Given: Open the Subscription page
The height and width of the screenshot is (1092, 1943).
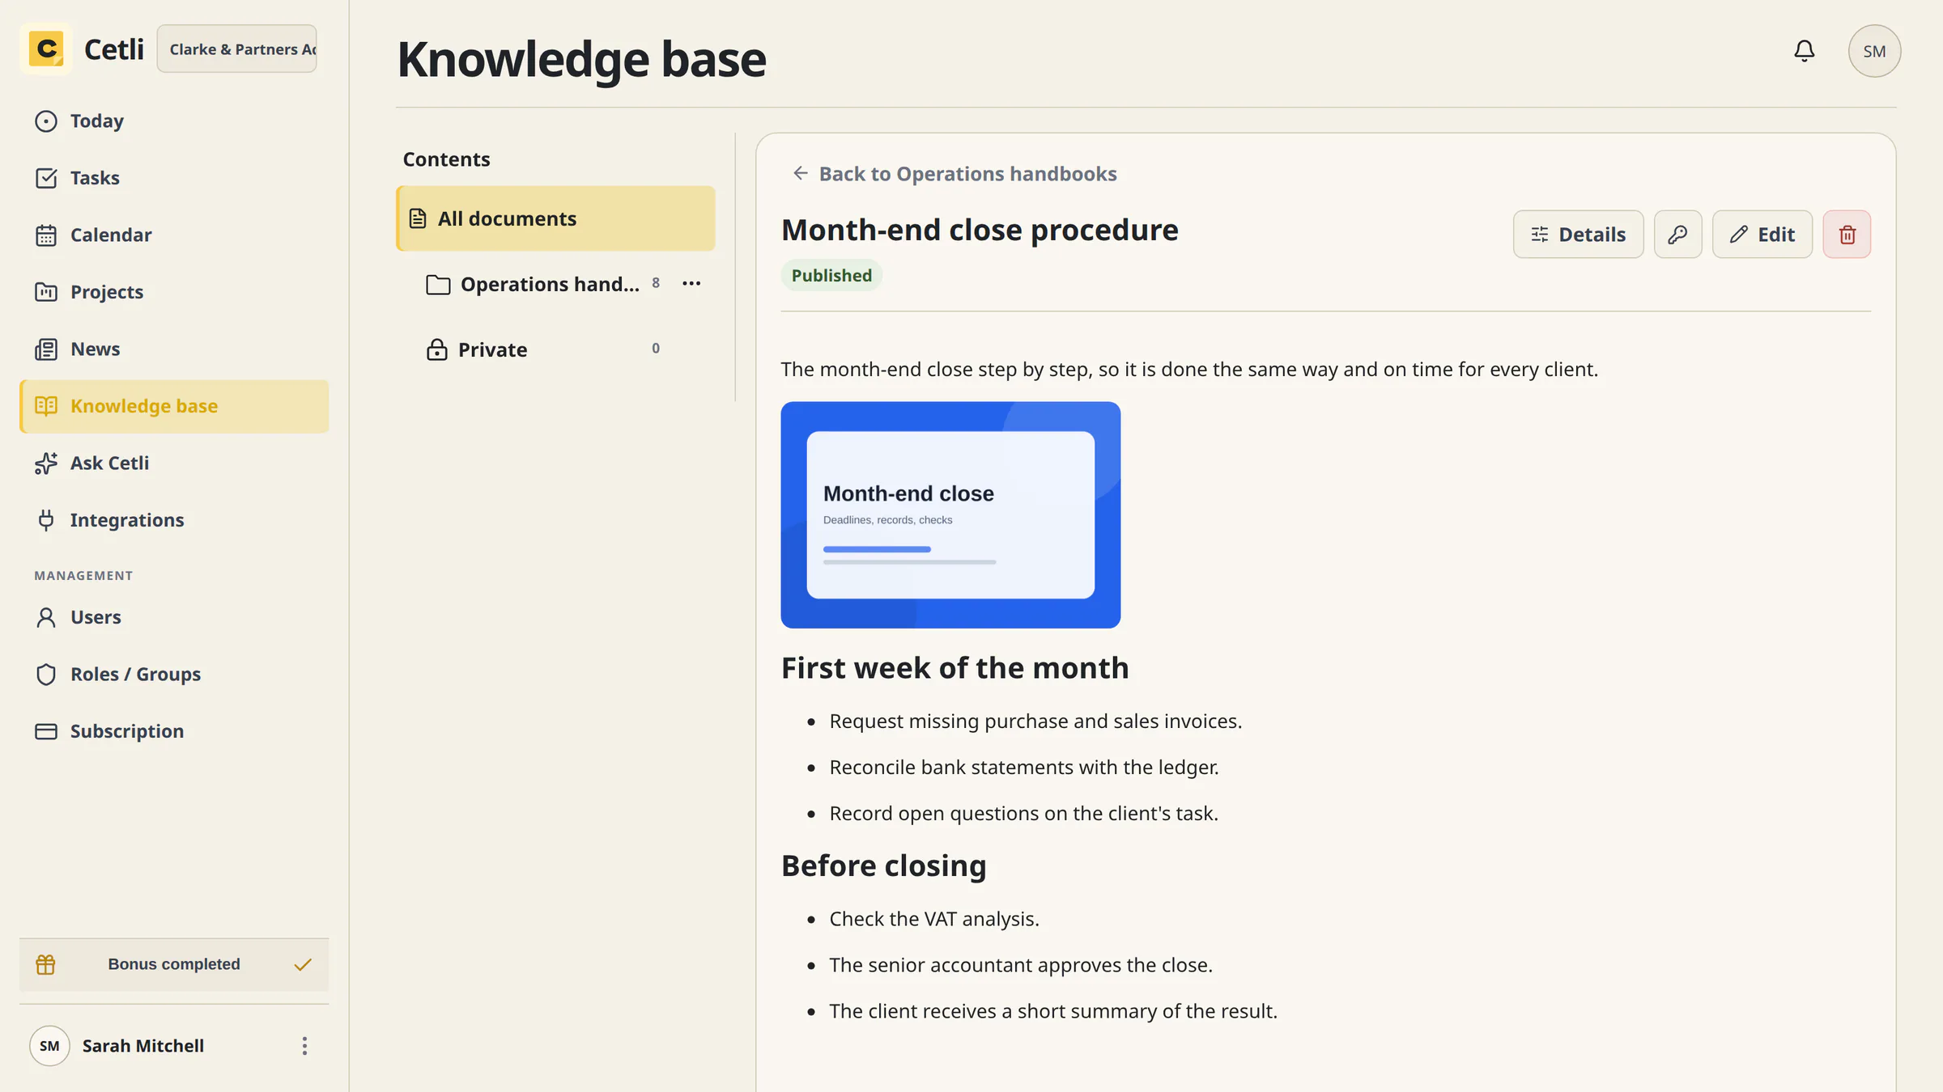Looking at the screenshot, I should tap(174, 731).
